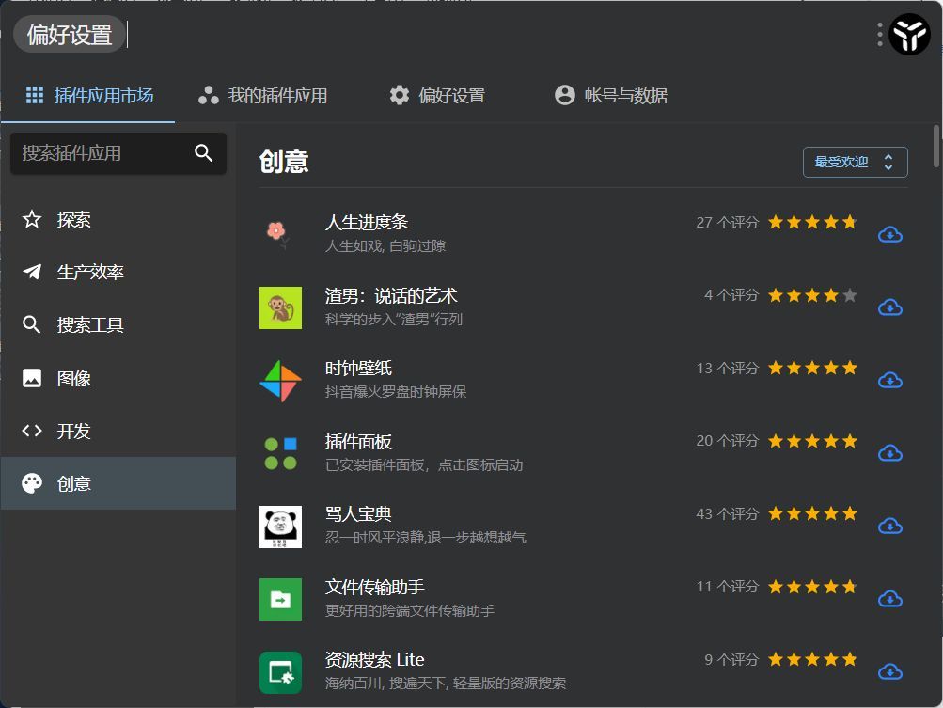Download 文件传输助手 via cloud icon
The height and width of the screenshot is (708, 943).
coord(890,599)
